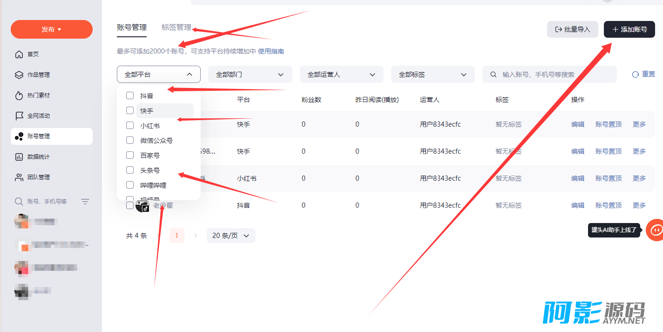Click the account search input field
This screenshot has height=332, width=663.
554,75
